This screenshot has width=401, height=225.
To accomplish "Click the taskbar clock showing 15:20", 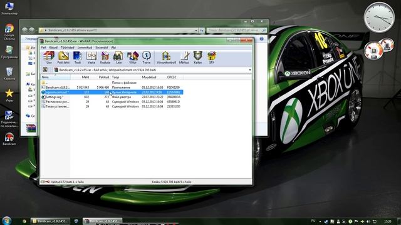I will pos(388,221).
